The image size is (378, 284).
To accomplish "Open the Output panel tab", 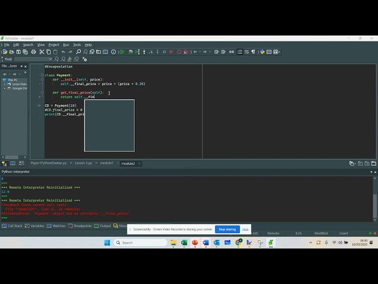I will [x=102, y=226].
